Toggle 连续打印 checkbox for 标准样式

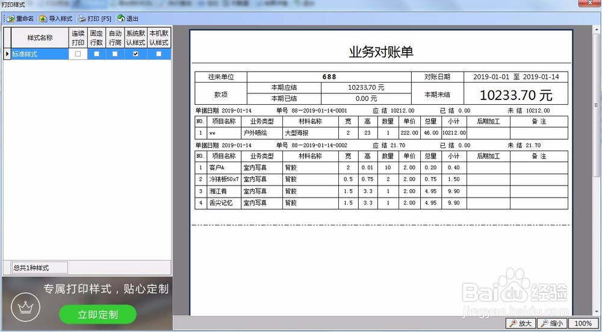(x=78, y=54)
